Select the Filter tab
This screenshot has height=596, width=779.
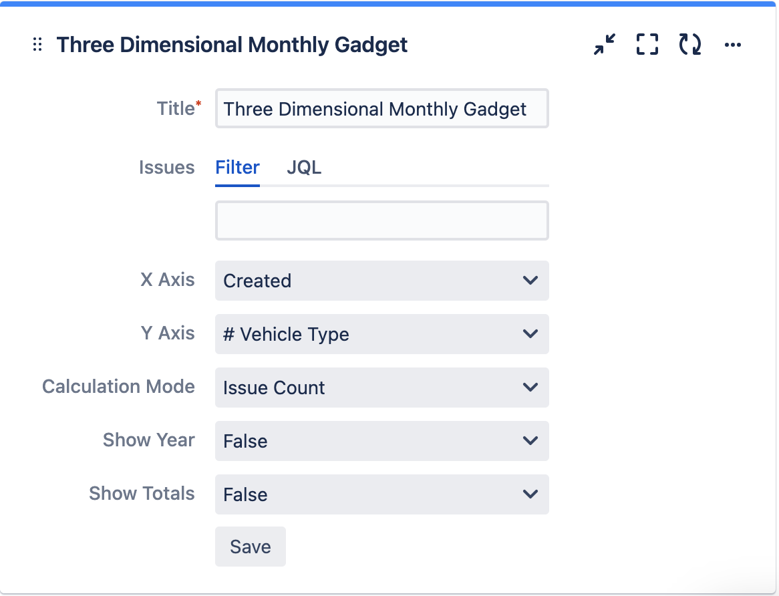pos(237,168)
